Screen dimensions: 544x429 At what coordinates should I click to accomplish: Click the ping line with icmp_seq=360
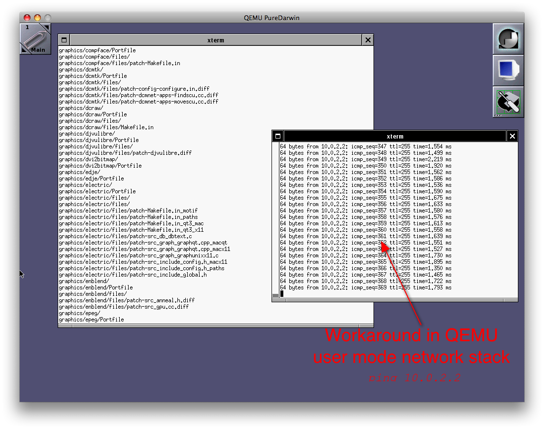point(366,230)
